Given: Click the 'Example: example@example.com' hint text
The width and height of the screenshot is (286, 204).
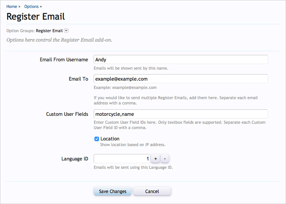Looking at the screenshot, I should click(125, 87).
